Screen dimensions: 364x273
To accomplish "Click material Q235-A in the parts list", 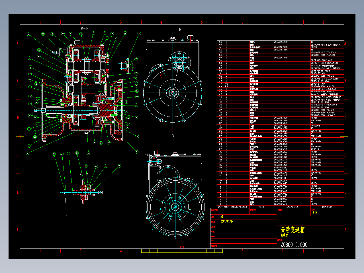I will pyautogui.click(x=315, y=149).
